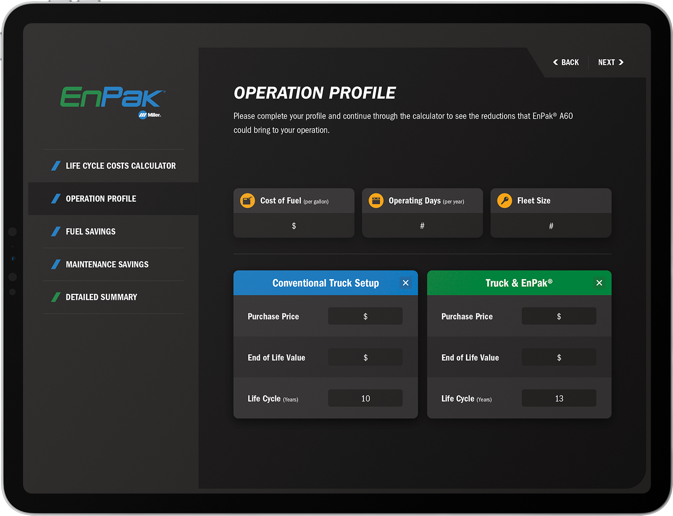The height and width of the screenshot is (516, 673).
Task: Close the Conventional Truck Setup panel
Action: point(405,283)
